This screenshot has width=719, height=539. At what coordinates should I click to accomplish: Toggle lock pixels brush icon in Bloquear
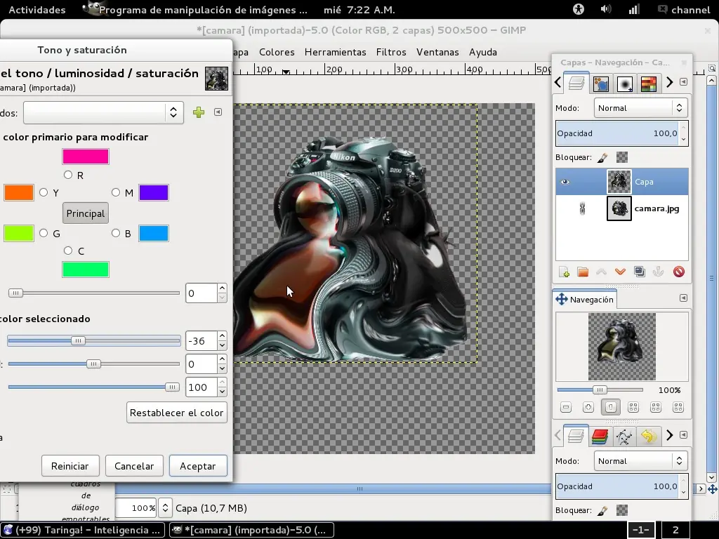(x=602, y=158)
